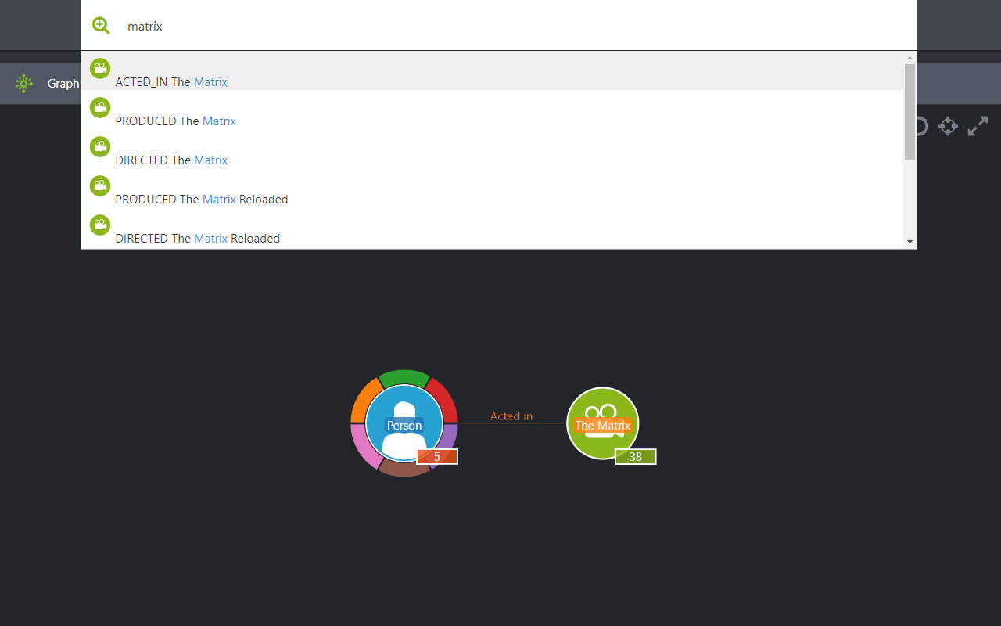Click movie icon beside PRODUCED The Matrix

pos(100,107)
